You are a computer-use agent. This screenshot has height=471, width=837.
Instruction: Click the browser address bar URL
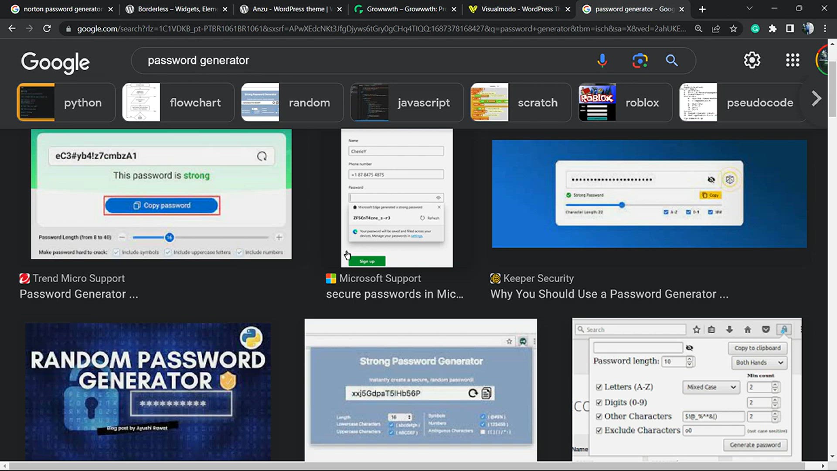point(381,29)
